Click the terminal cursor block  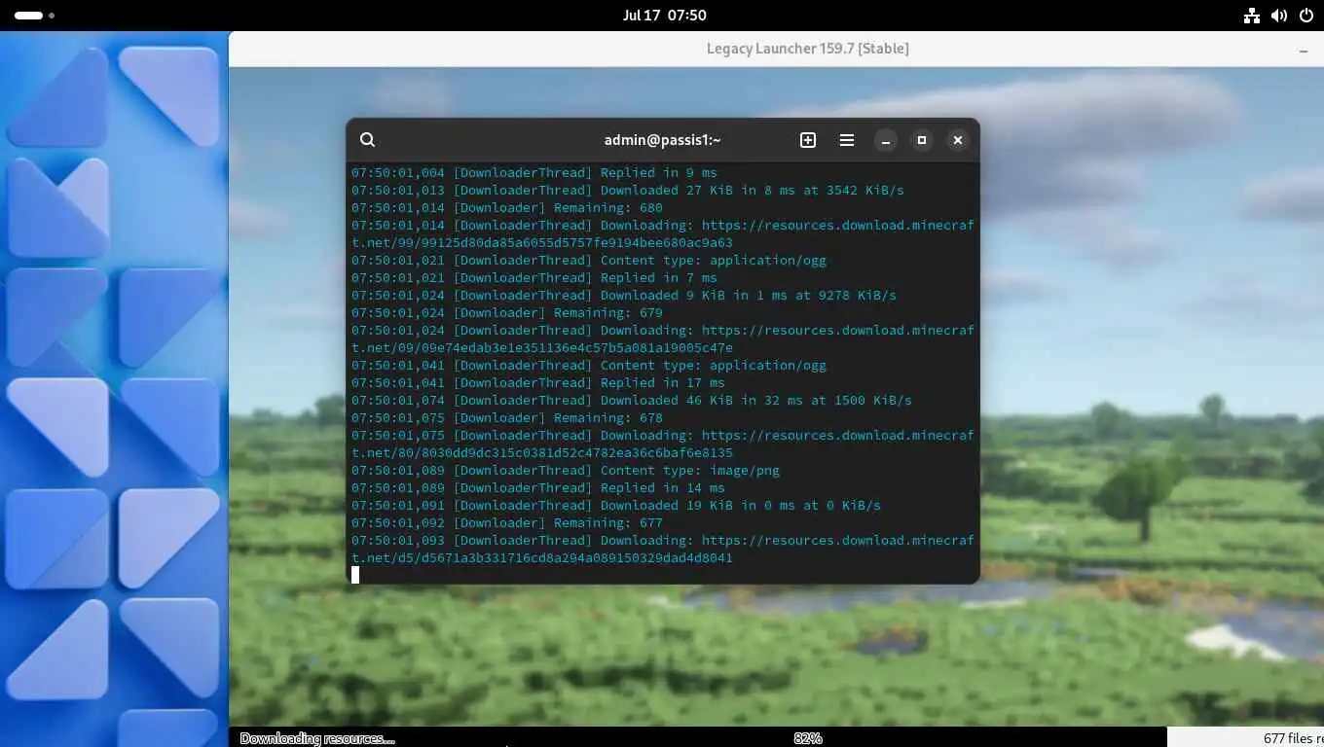[355, 576]
